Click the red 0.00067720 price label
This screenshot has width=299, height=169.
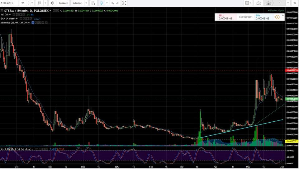(292, 70)
